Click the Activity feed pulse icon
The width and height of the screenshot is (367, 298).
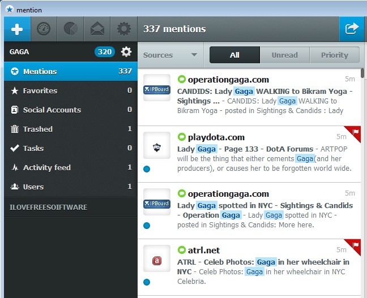pos(15,167)
